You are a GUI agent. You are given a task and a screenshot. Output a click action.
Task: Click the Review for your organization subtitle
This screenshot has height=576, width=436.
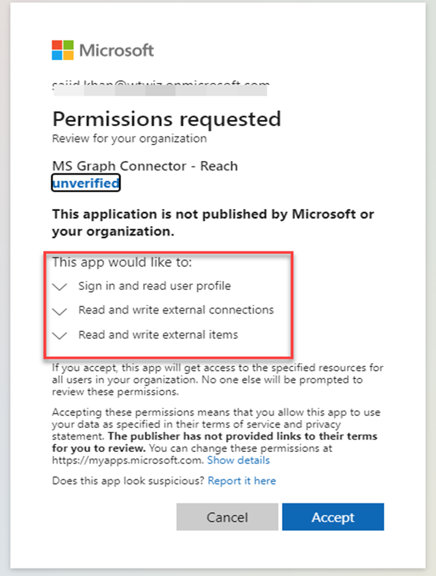(x=129, y=138)
